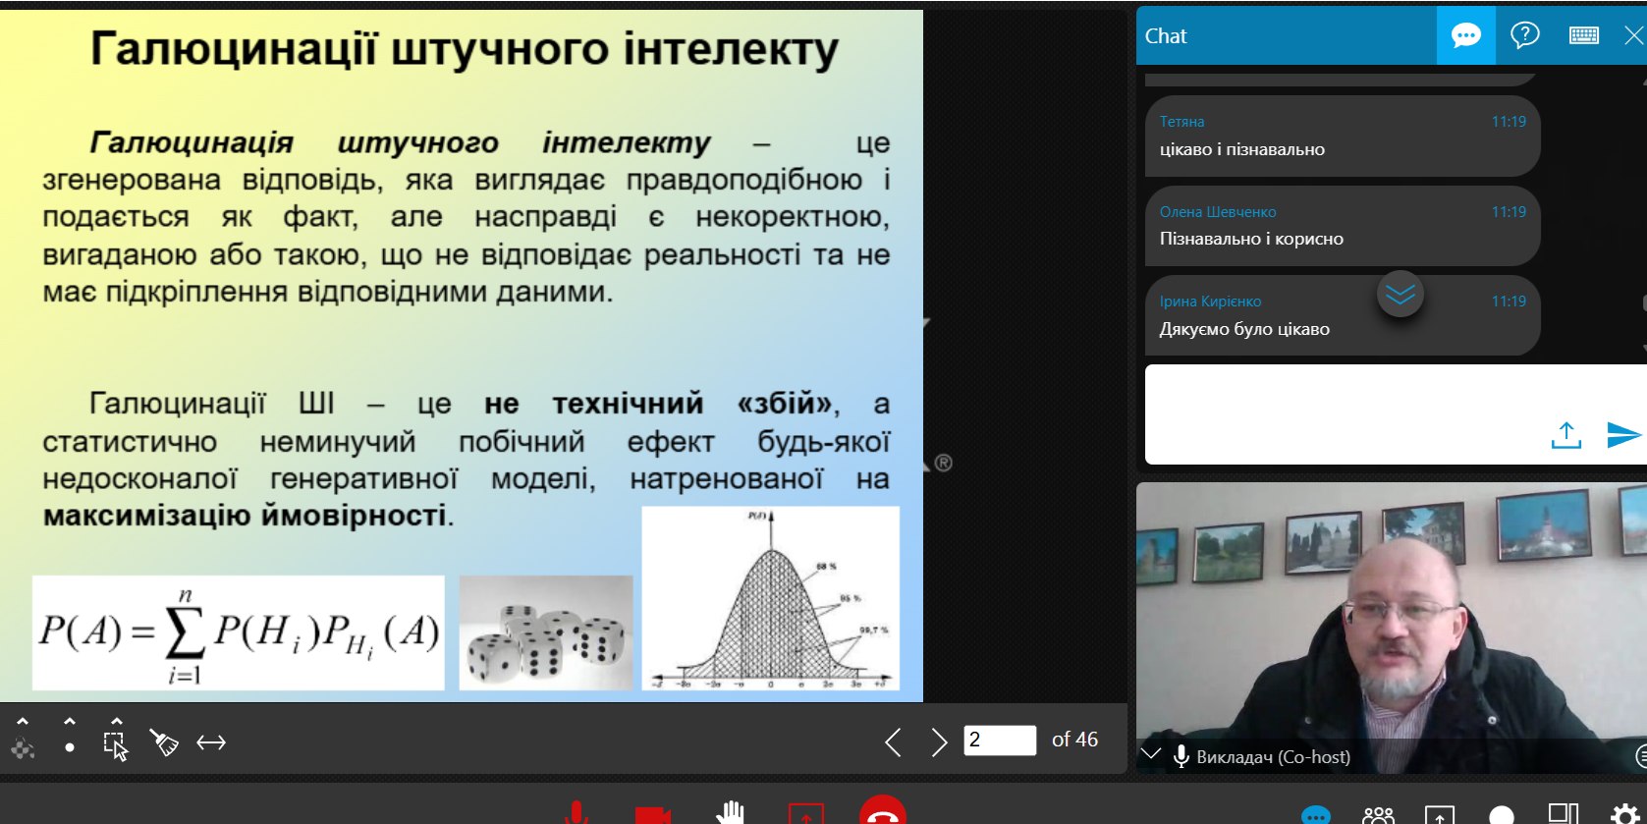Expand Викладач video options chevron
This screenshot has height=824, width=1647.
click(1151, 755)
